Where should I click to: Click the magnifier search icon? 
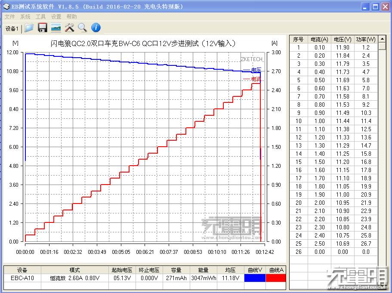coord(83,28)
